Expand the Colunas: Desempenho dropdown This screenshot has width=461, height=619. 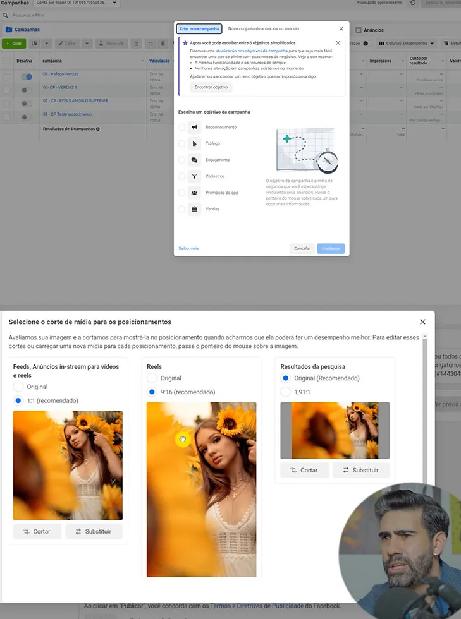[x=407, y=44]
